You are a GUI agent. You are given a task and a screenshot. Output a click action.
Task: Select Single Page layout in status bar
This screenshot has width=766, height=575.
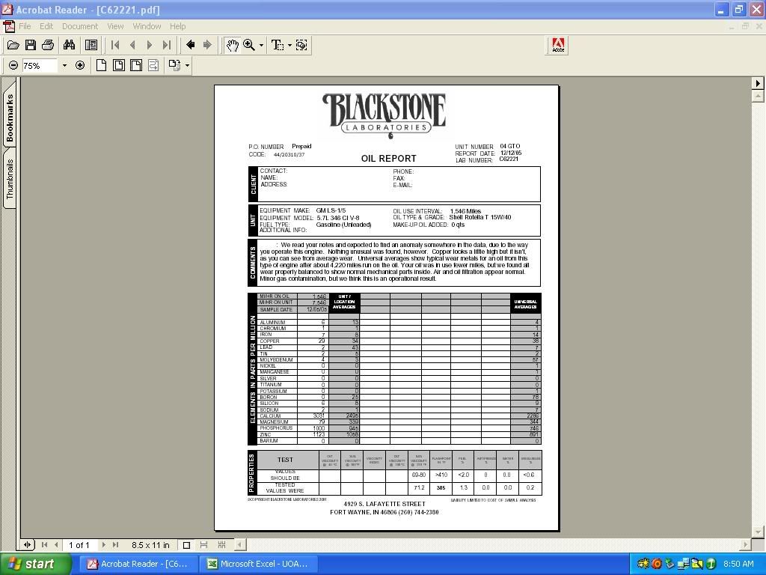(186, 545)
